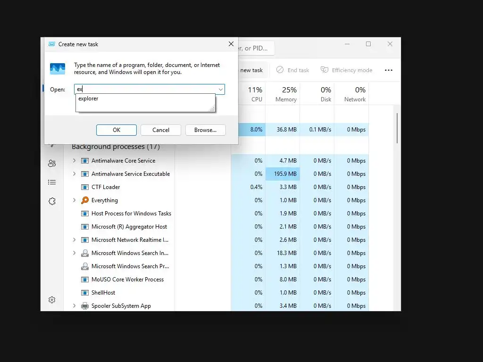
Task: Sort processes by CPU column
Action: pos(255,94)
